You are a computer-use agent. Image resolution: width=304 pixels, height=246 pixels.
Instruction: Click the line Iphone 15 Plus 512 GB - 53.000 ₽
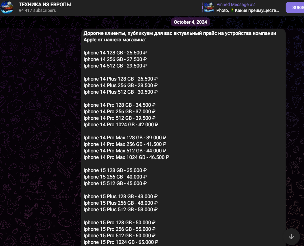(121, 210)
